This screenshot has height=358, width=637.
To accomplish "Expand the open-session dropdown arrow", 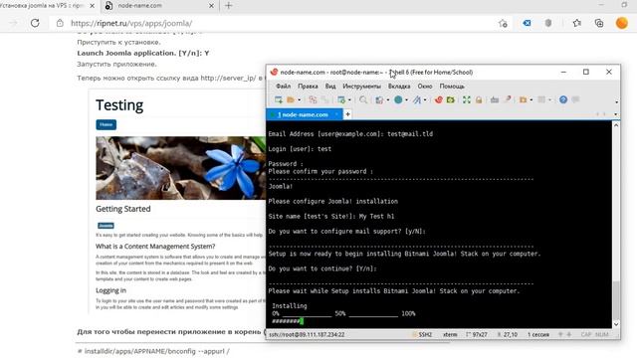I will point(300,100).
